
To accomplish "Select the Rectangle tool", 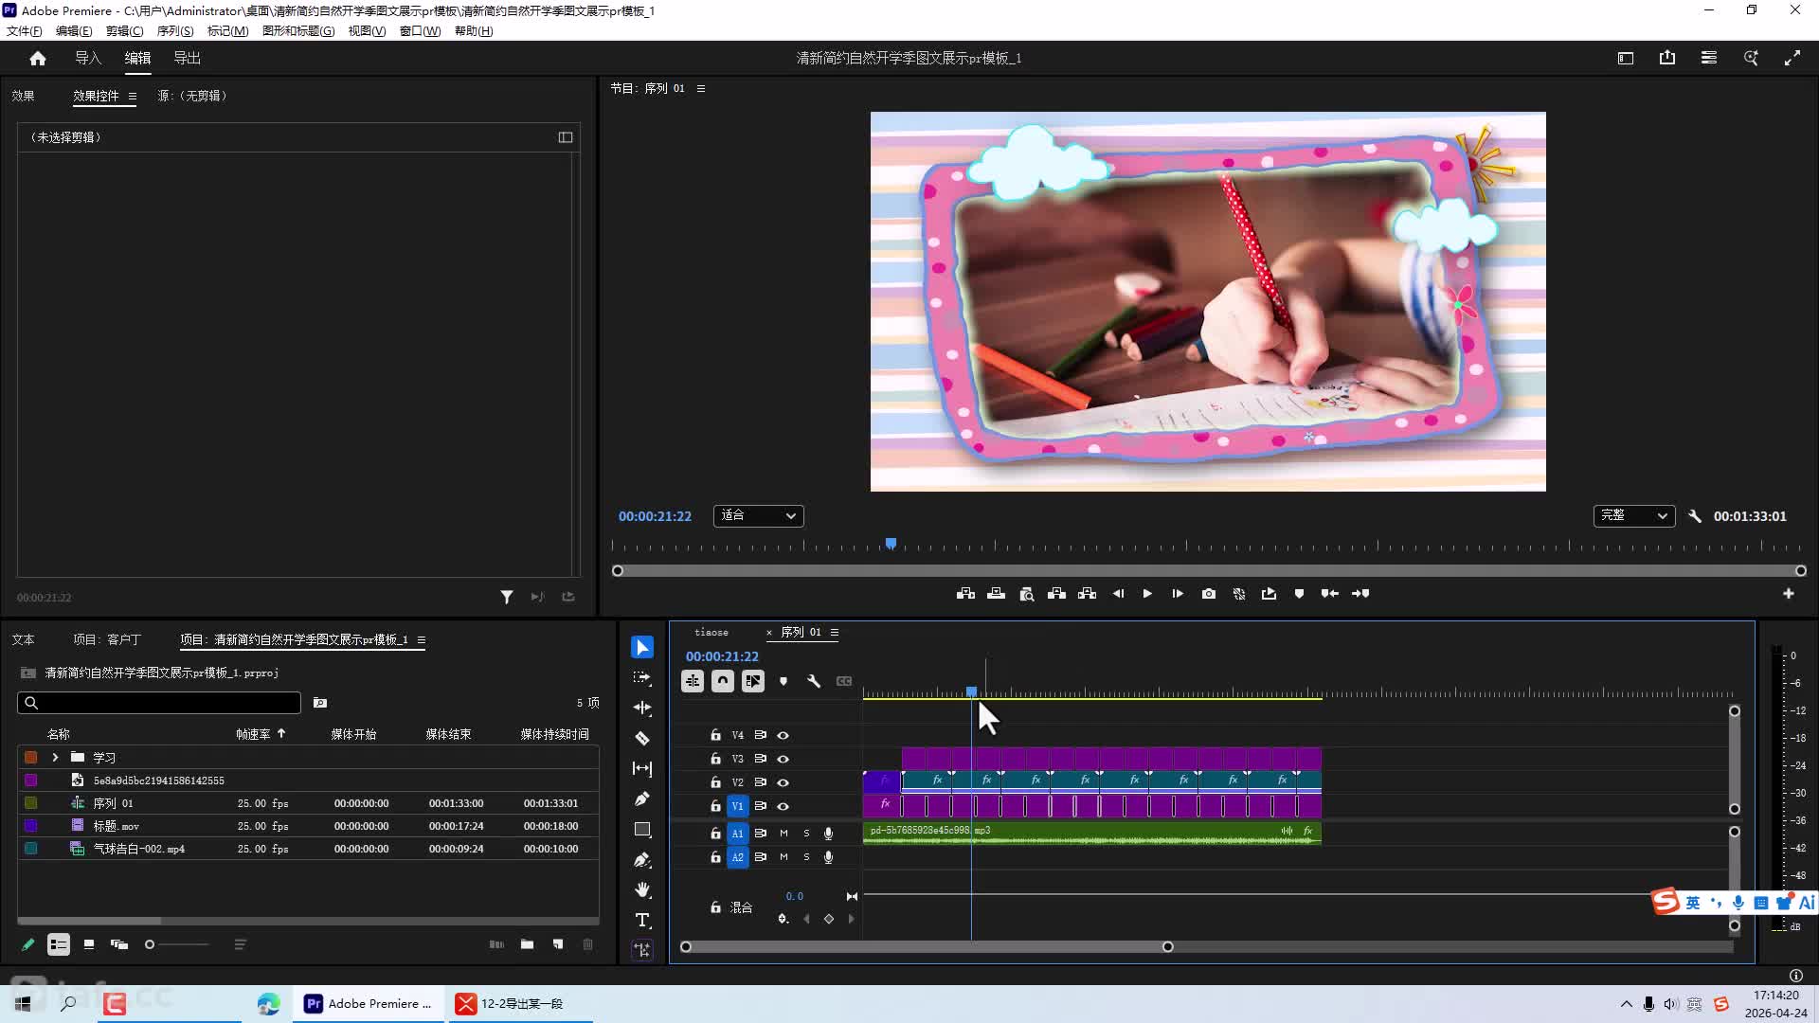I will pos(642,829).
